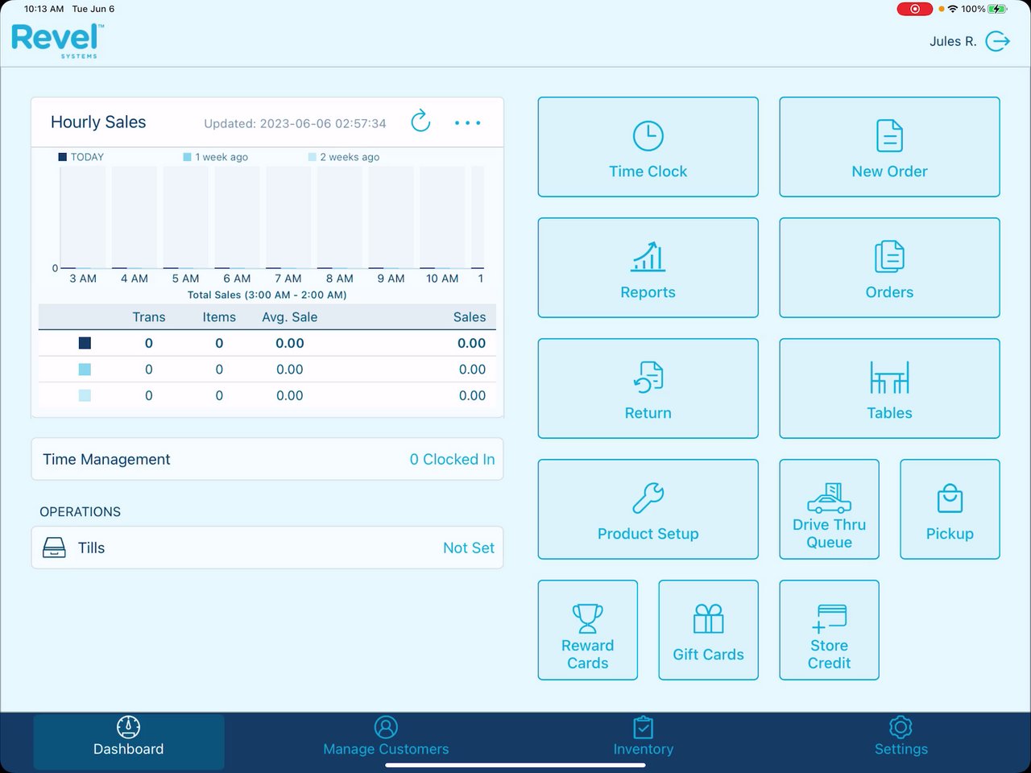Click the Sales column header

point(470,317)
